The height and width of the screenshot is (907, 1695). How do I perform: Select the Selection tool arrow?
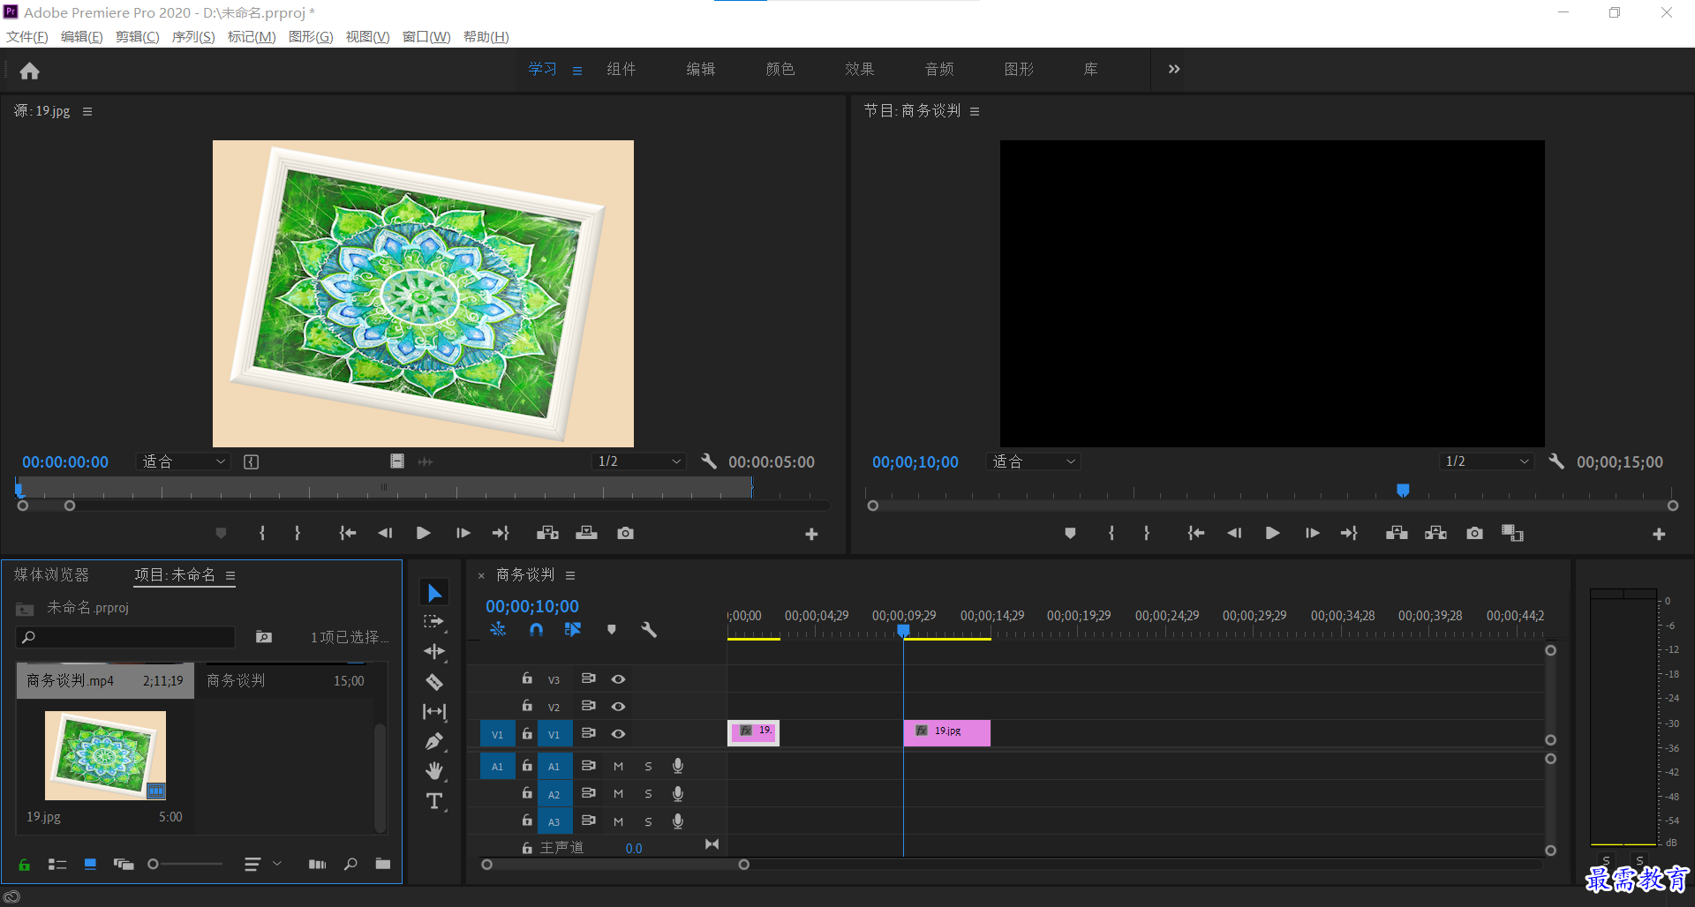pyautogui.click(x=434, y=593)
